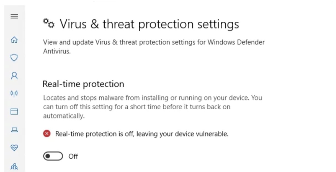Click the gear icon beside the page title

(x=49, y=24)
